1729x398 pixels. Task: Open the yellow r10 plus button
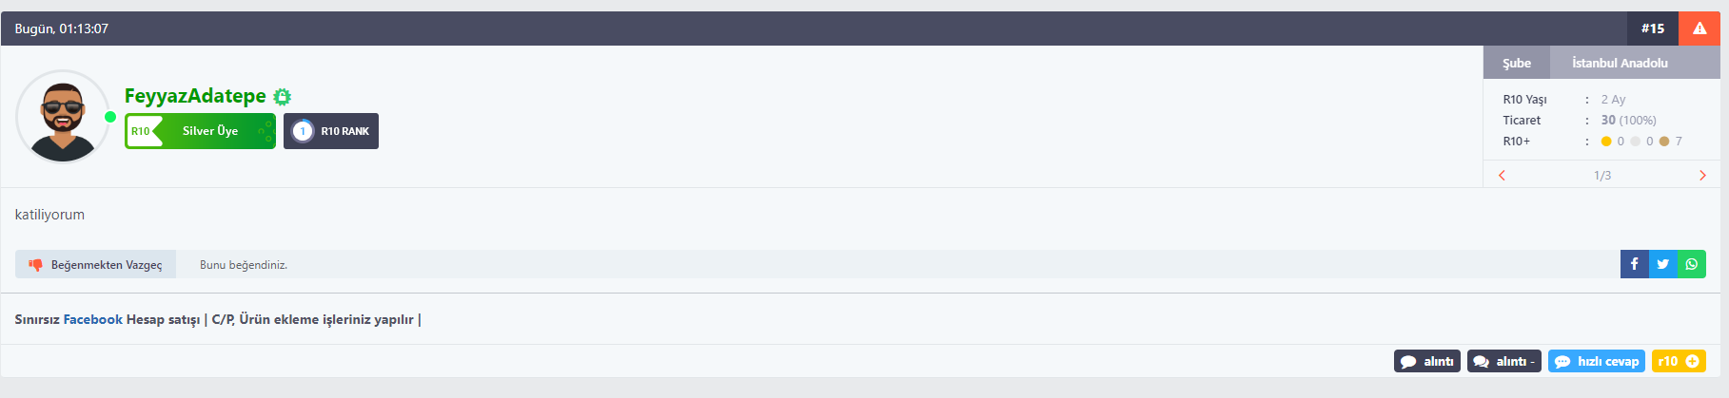click(1679, 361)
